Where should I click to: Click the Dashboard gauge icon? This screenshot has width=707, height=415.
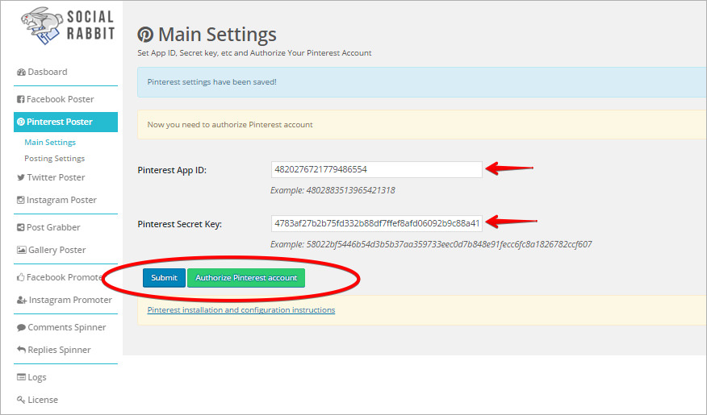21,72
